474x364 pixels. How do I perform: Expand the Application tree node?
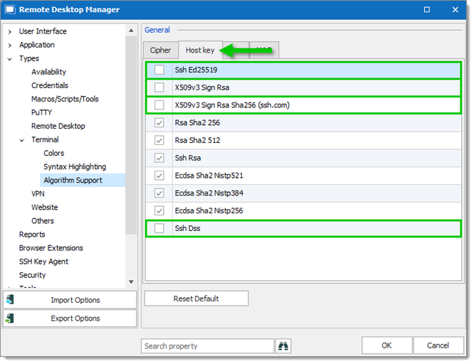[10, 45]
